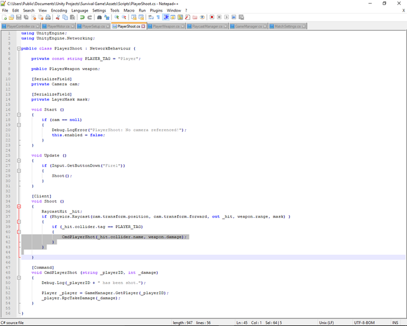The width and height of the screenshot is (407, 326).
Task: Play back the recorded macro icon
Action: (226, 17)
